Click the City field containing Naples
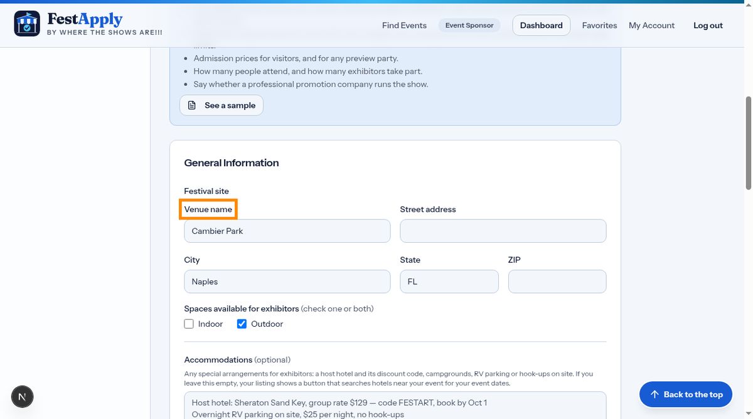 point(287,282)
